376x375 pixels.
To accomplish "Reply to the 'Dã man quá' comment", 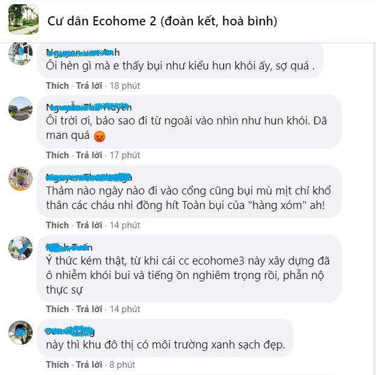I will tap(89, 155).
